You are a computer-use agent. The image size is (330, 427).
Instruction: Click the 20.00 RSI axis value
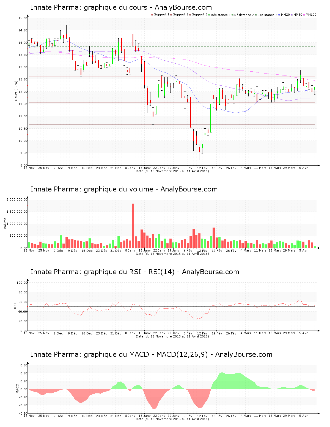point(23,321)
